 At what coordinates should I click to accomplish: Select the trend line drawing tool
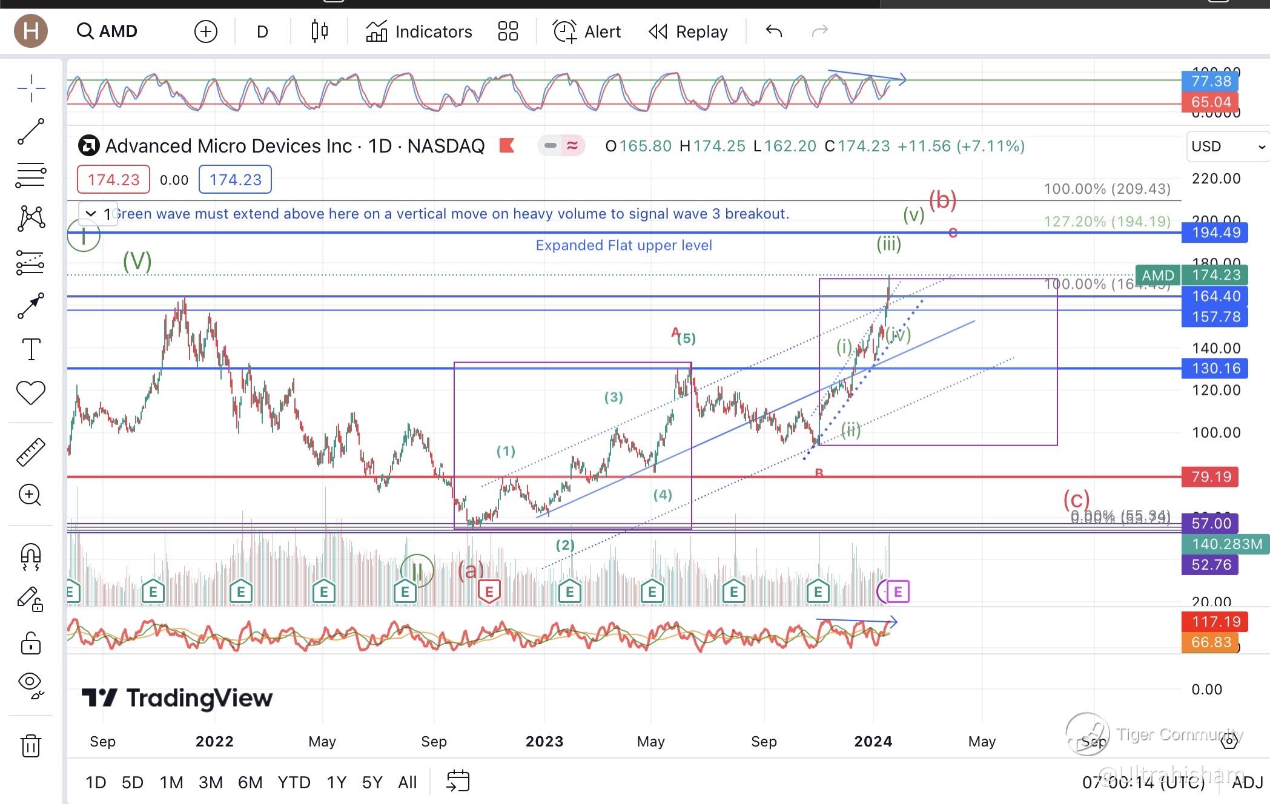pos(30,131)
